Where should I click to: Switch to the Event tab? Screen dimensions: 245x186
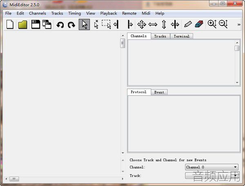159,92
